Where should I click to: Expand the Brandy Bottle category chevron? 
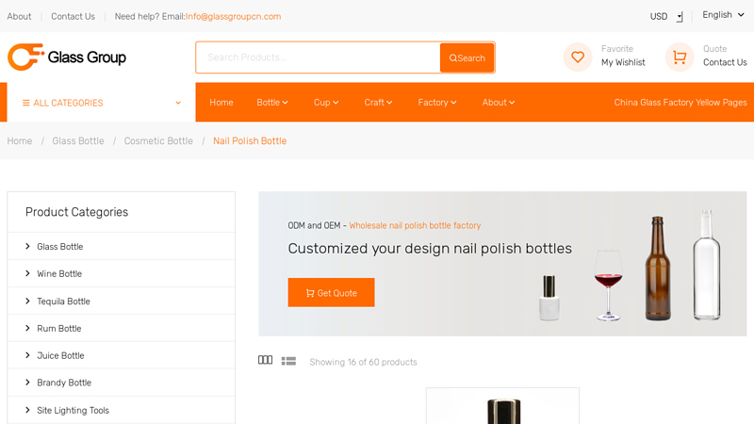tap(27, 383)
